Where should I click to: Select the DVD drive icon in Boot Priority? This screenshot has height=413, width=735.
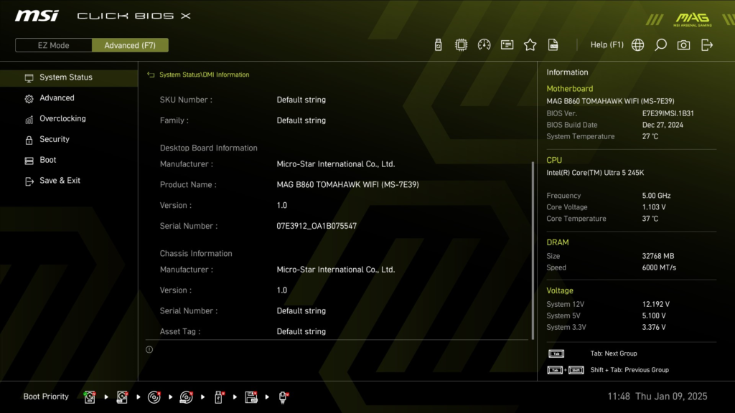[154, 397]
